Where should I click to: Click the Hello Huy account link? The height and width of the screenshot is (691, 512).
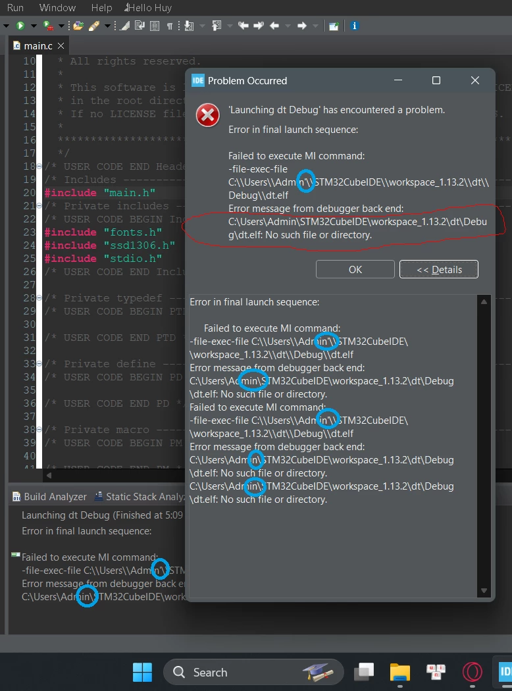(x=149, y=7)
